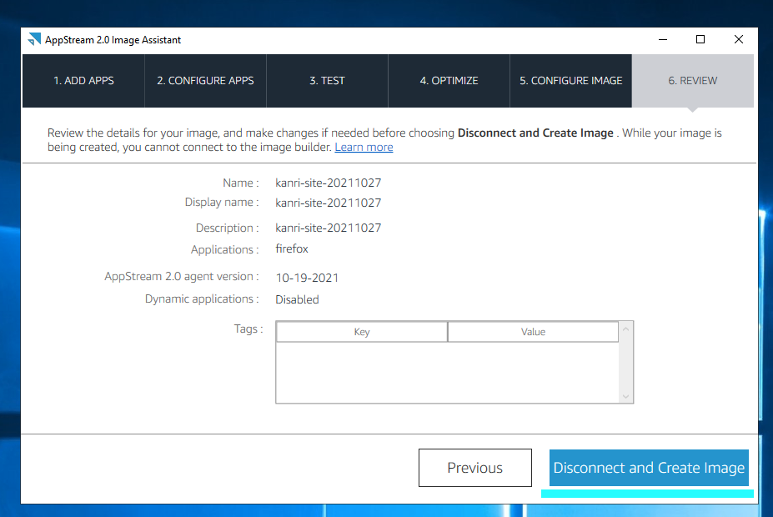
Task: Click the Tags scrollbar up arrow
Action: coord(625,329)
